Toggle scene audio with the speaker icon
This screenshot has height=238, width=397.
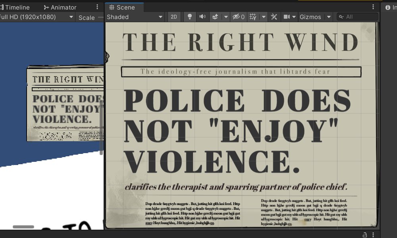coord(202,17)
